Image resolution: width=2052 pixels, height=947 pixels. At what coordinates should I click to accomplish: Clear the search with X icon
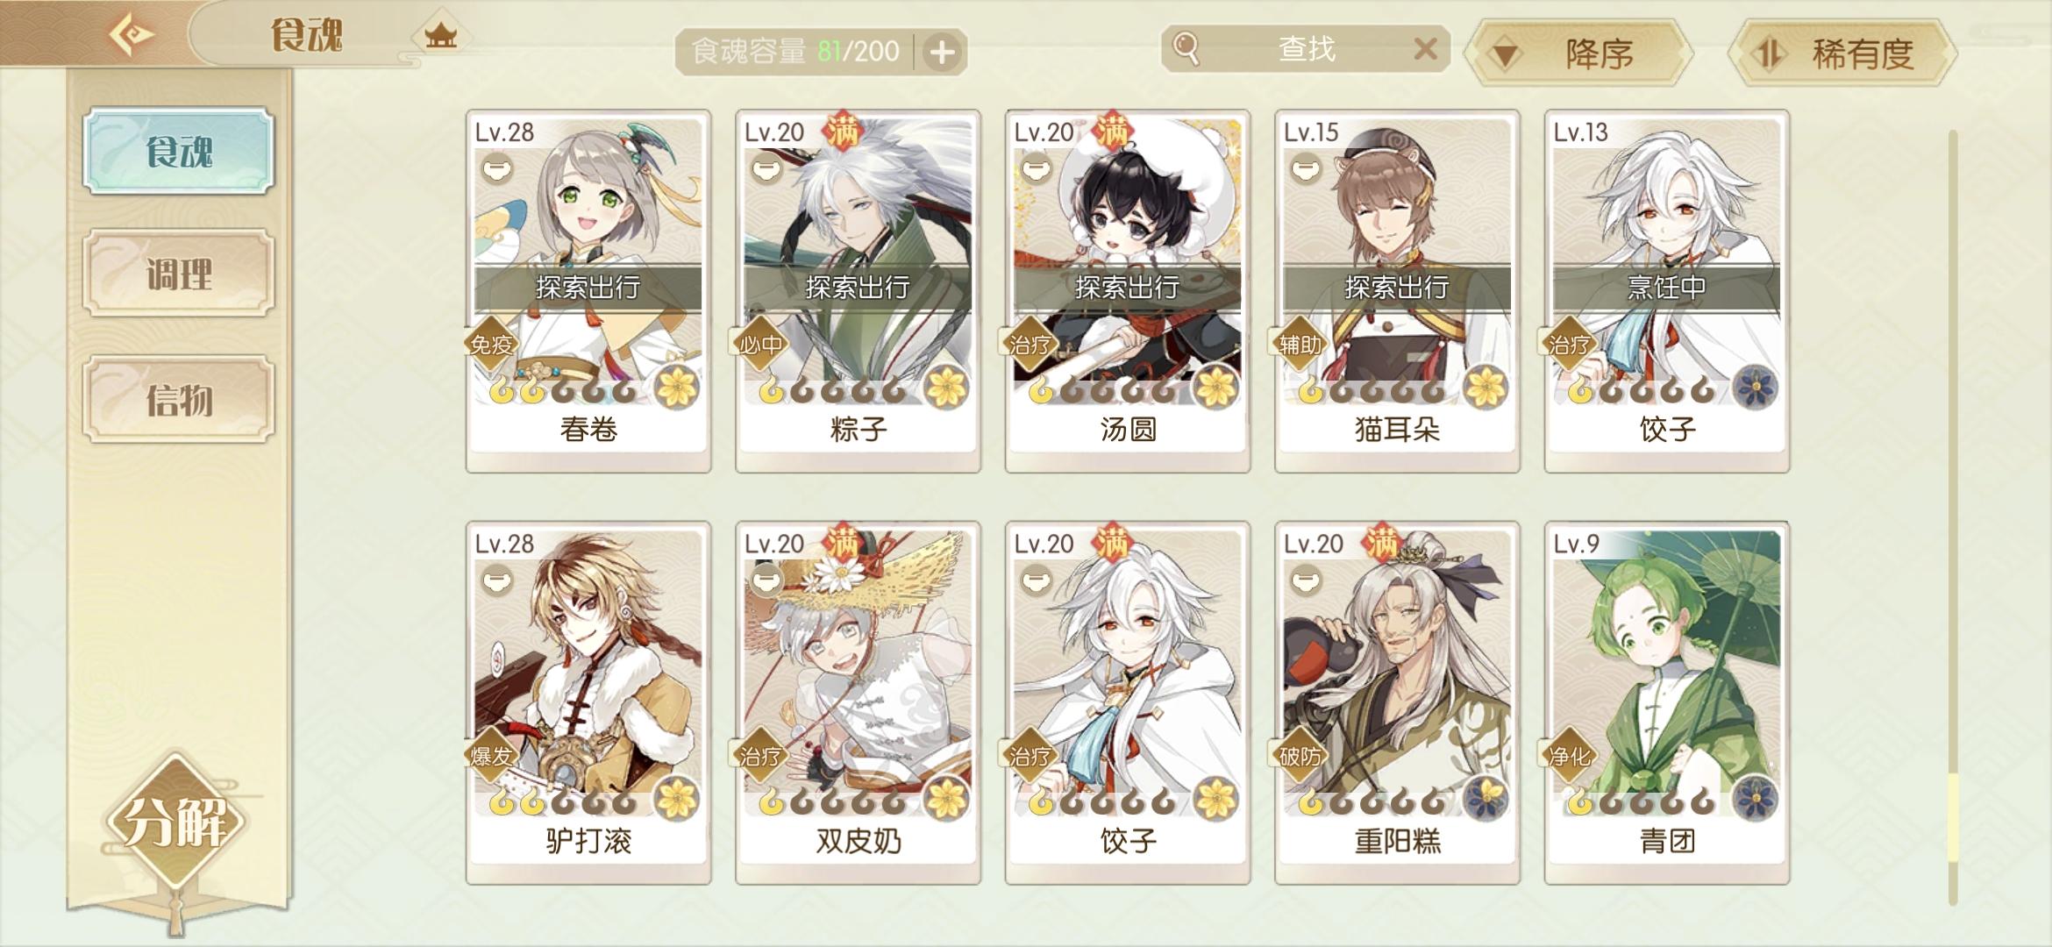(1425, 48)
